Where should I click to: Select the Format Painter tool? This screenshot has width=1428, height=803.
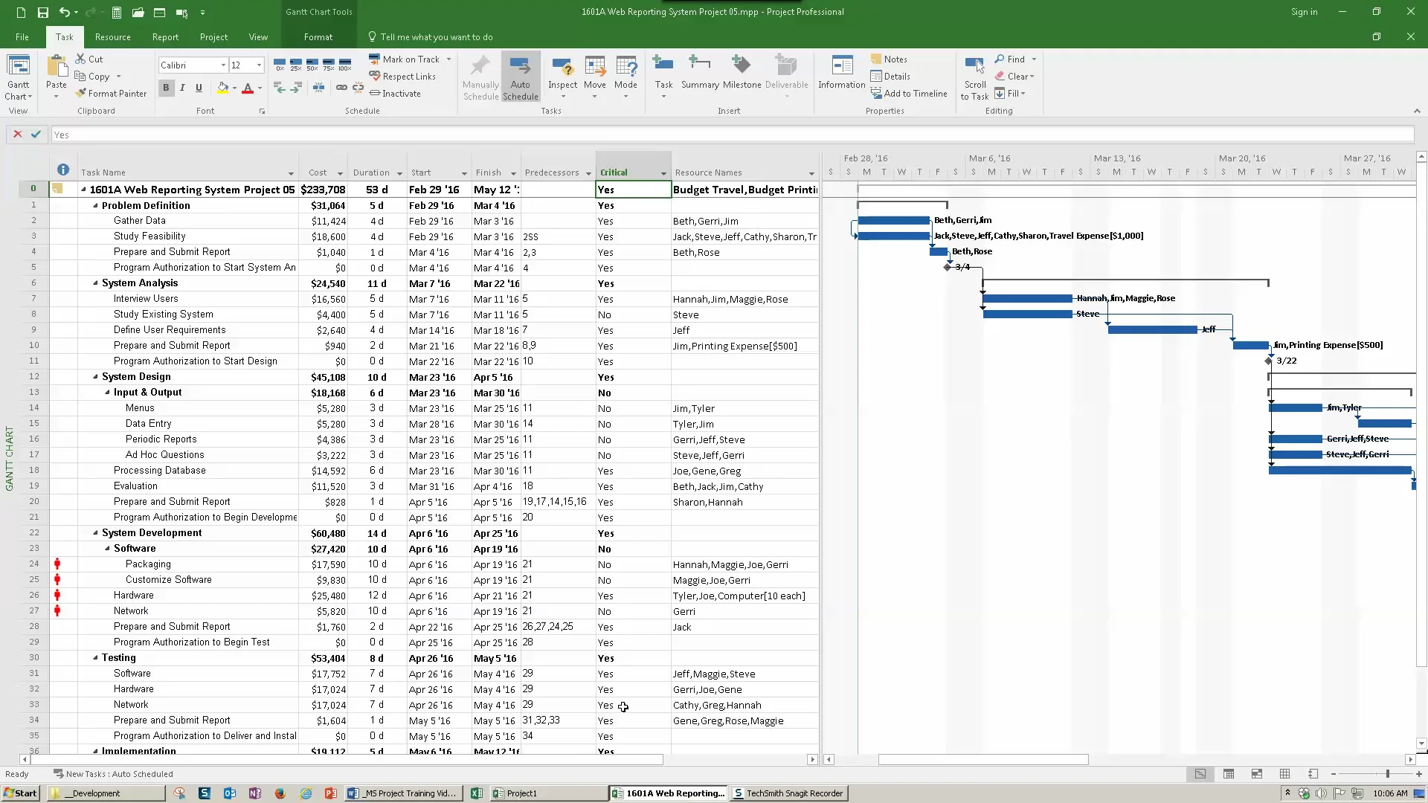[x=111, y=94]
